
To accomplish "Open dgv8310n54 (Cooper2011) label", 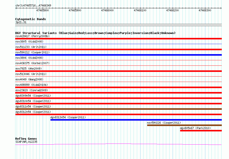I will tap(33, 101).
